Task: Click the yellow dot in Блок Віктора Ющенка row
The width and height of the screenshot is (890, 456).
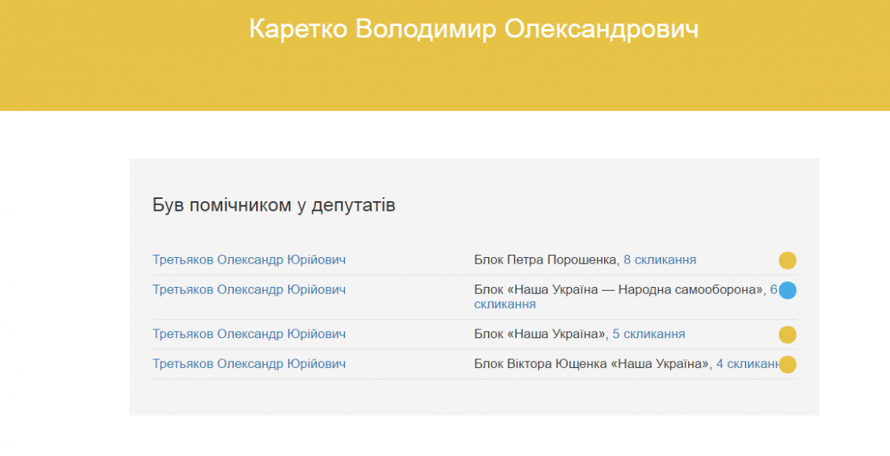Action: click(788, 364)
